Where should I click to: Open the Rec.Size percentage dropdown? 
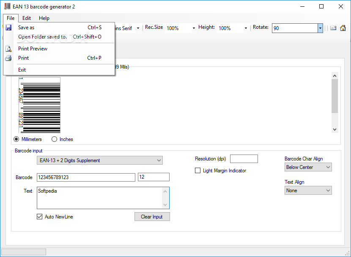(x=194, y=28)
